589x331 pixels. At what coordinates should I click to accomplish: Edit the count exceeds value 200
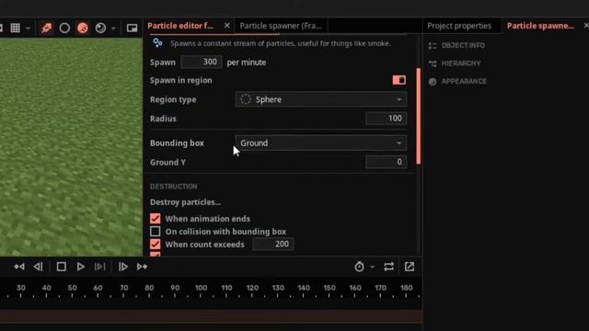[x=273, y=244]
